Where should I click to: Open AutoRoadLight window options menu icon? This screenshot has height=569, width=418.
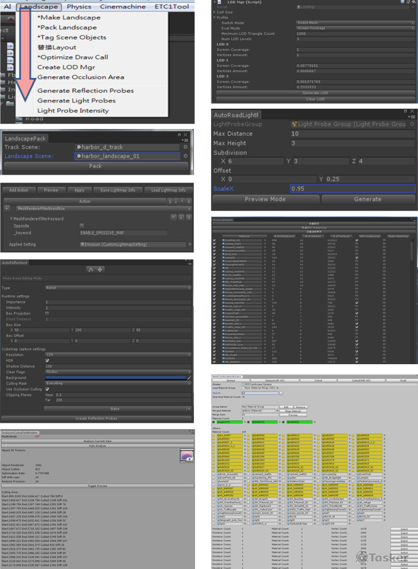[412, 117]
